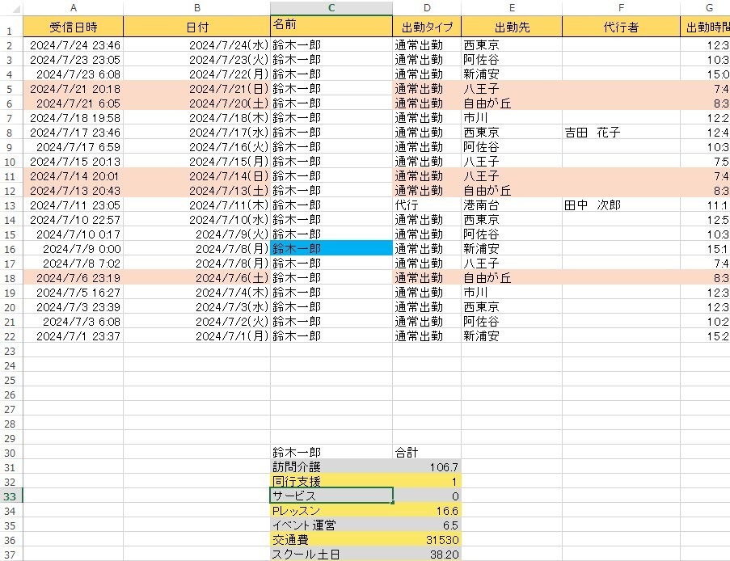
Task: Select 西東京 cell in row 2
Action: [512, 45]
